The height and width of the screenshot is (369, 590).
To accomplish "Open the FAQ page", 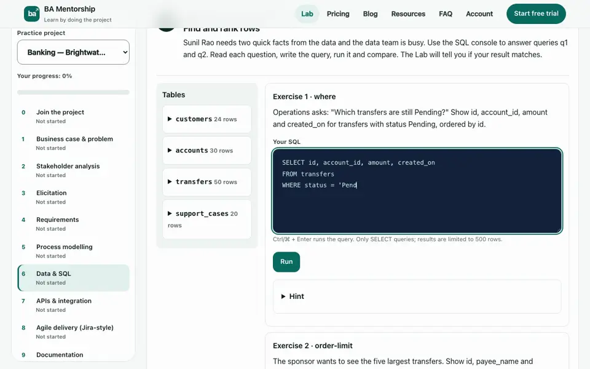I will (x=446, y=14).
